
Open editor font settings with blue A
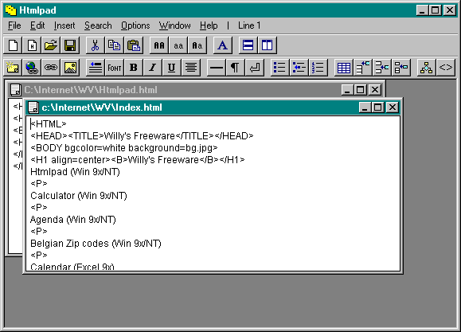point(223,45)
